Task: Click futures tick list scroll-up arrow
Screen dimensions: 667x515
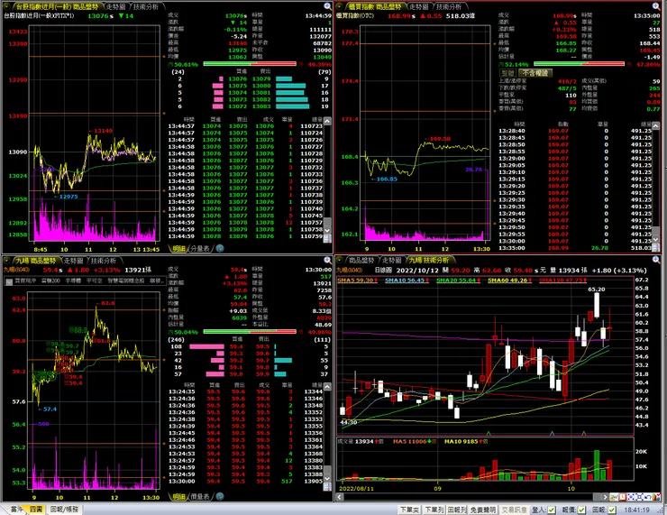Action: pos(327,121)
